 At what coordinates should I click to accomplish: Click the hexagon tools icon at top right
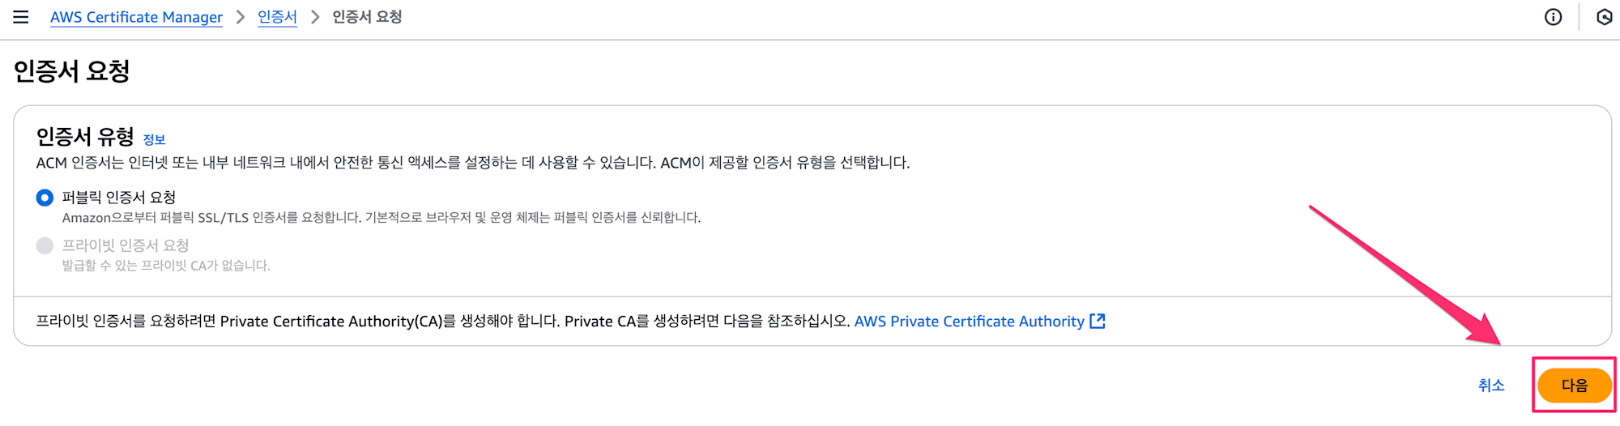pos(1604,17)
